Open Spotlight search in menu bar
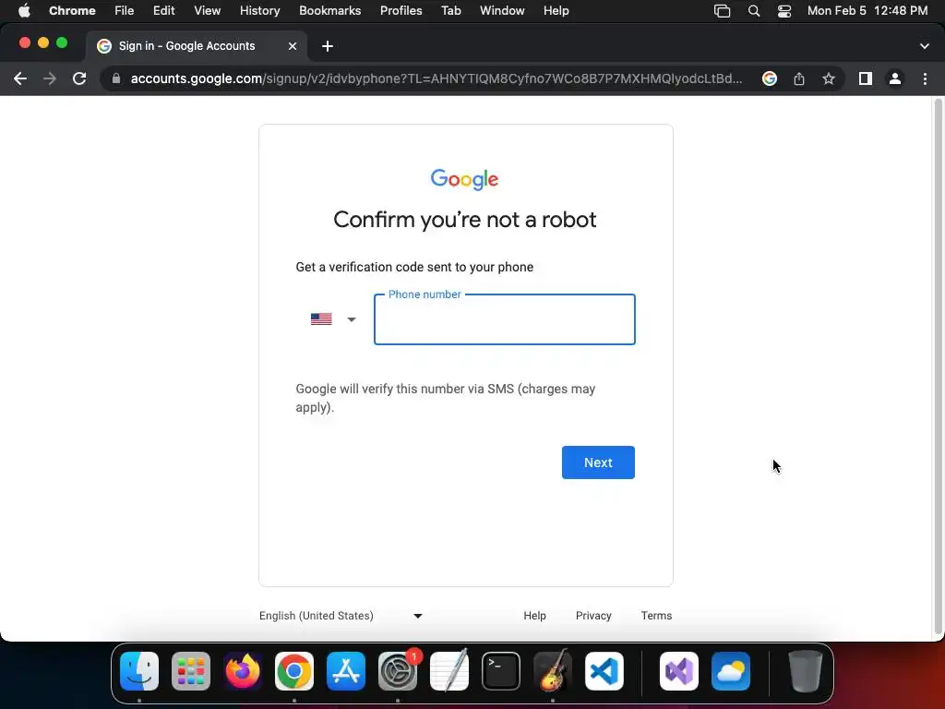 point(753,10)
